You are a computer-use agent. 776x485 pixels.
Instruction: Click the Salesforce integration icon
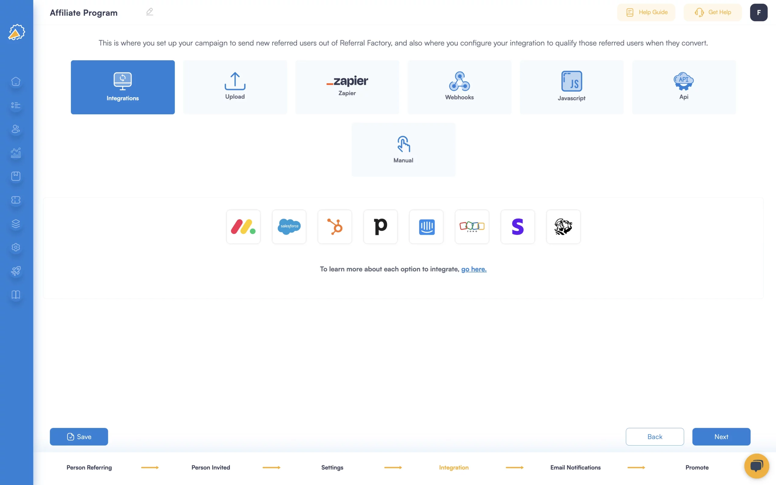[289, 226]
